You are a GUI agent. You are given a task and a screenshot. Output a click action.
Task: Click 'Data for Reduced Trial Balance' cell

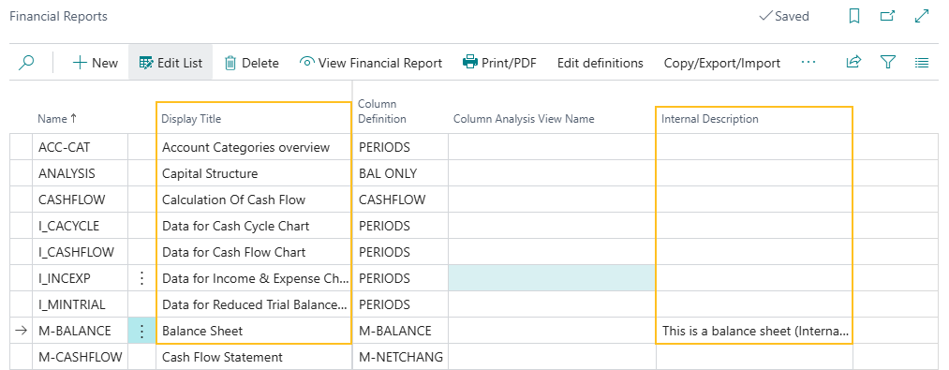coord(254,304)
